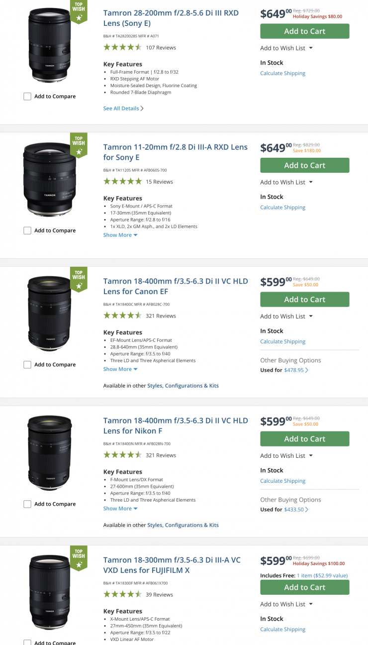Click star rating of Tamron 28-200mm lens
This screenshot has height=645, width=368.
coord(122,47)
